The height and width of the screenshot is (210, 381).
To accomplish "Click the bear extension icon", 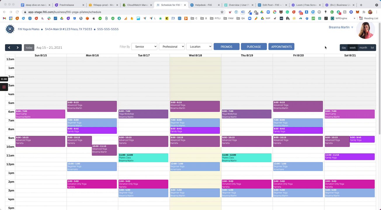I will (x=281, y=12).
